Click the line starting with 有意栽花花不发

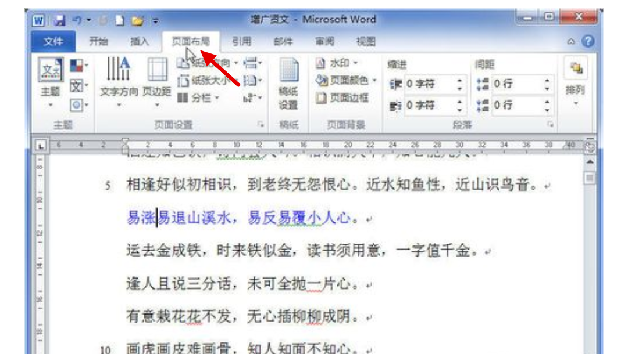249,317
